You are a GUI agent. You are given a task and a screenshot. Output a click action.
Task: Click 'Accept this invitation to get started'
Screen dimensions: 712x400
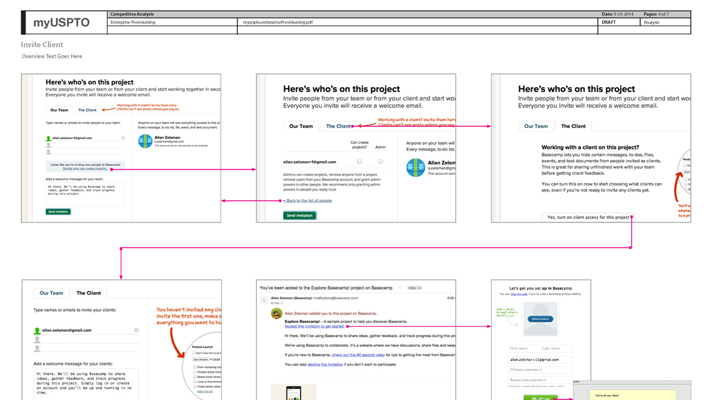pos(314,327)
